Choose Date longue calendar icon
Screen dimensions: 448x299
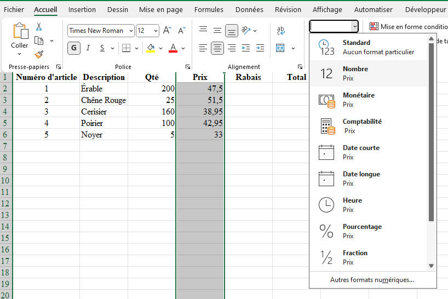pyautogui.click(x=326, y=179)
